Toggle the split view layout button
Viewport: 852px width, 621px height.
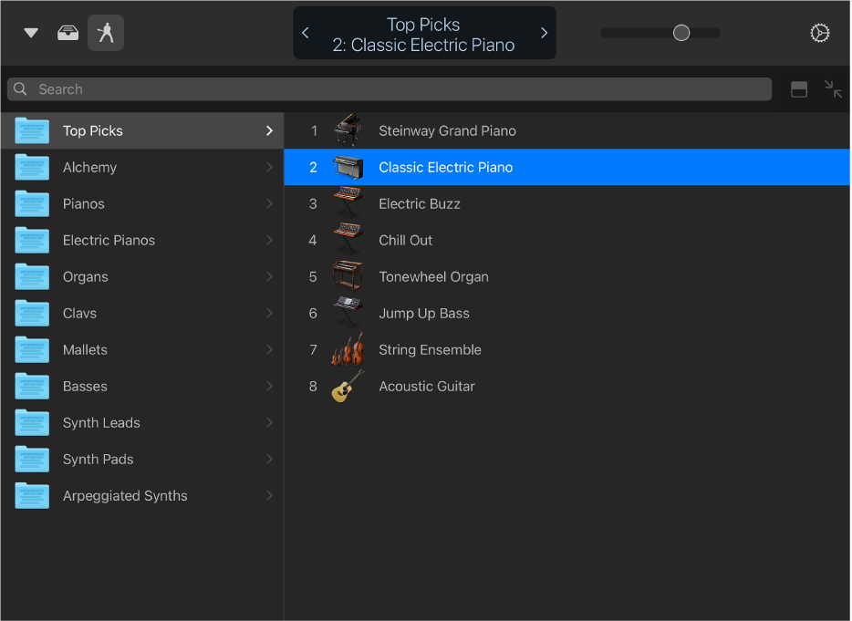click(799, 89)
